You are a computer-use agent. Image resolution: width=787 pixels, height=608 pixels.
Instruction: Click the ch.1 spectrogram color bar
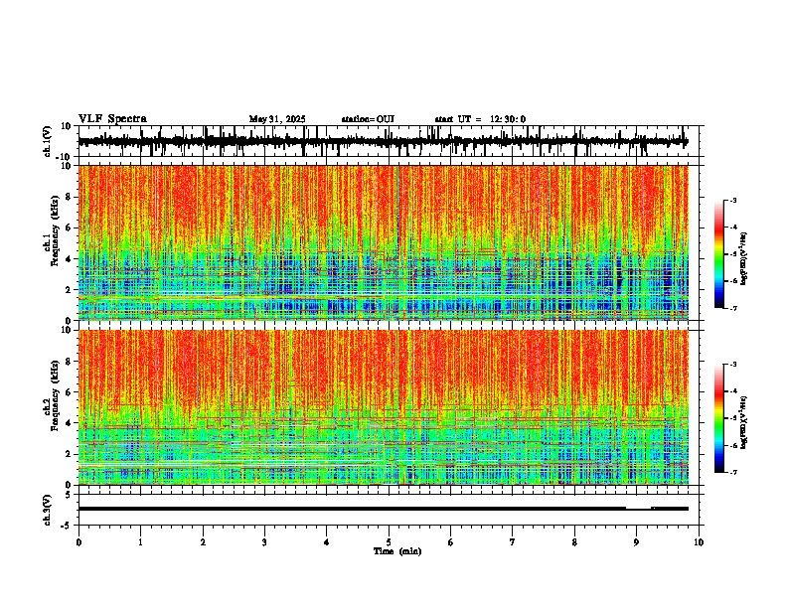pyautogui.click(x=718, y=254)
